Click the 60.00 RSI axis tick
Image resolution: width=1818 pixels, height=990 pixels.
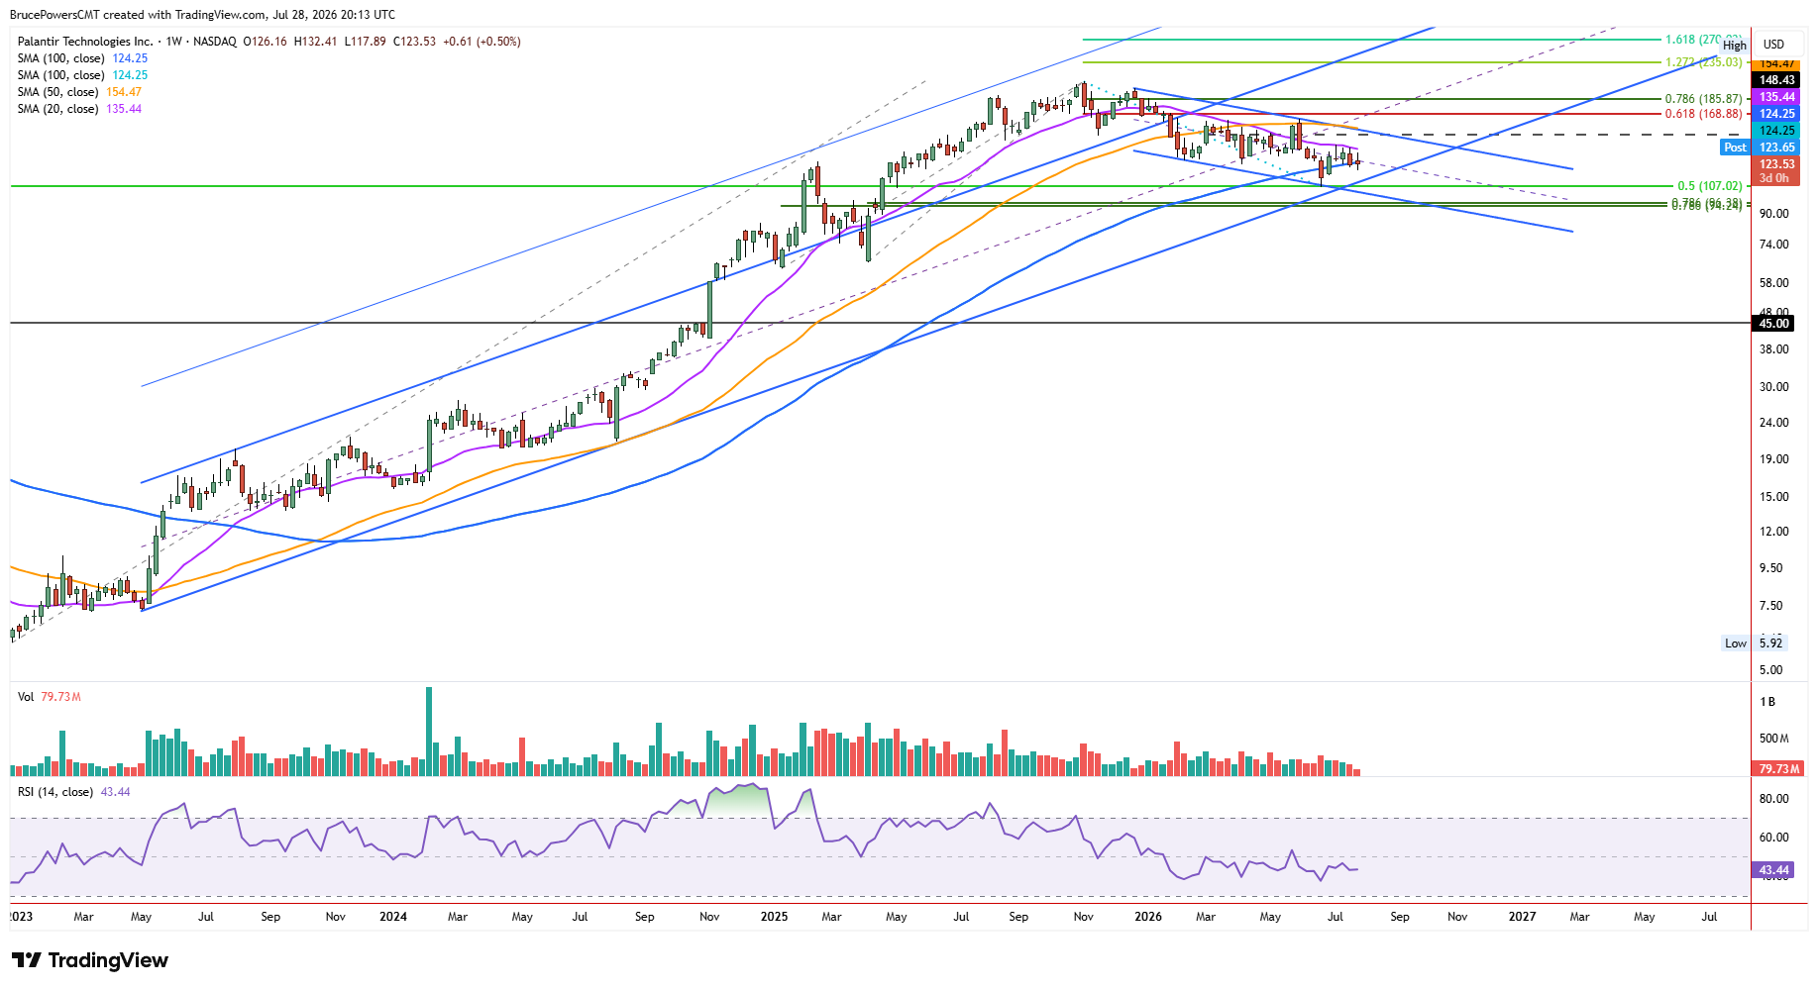(1773, 838)
